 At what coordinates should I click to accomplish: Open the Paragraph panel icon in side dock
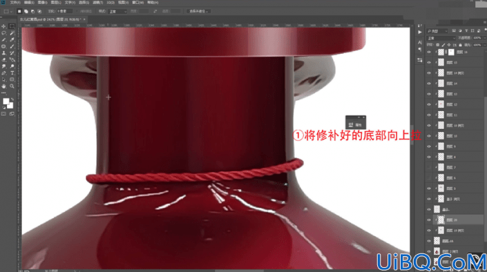420,50
